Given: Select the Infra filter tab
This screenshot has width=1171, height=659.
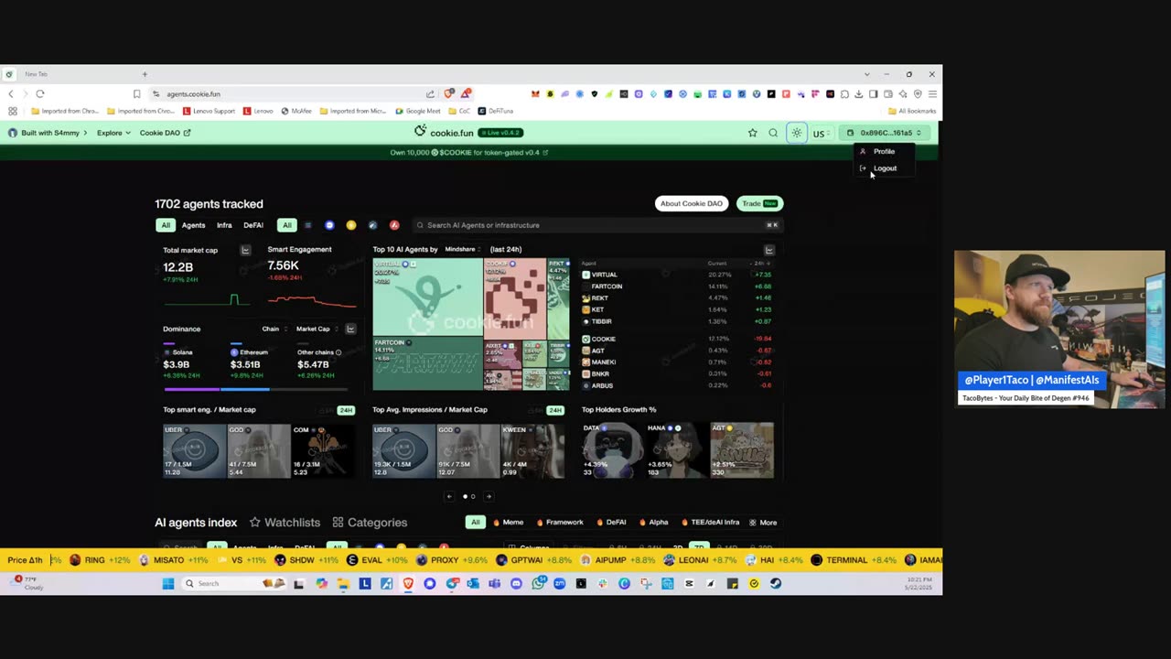Looking at the screenshot, I should 224,225.
